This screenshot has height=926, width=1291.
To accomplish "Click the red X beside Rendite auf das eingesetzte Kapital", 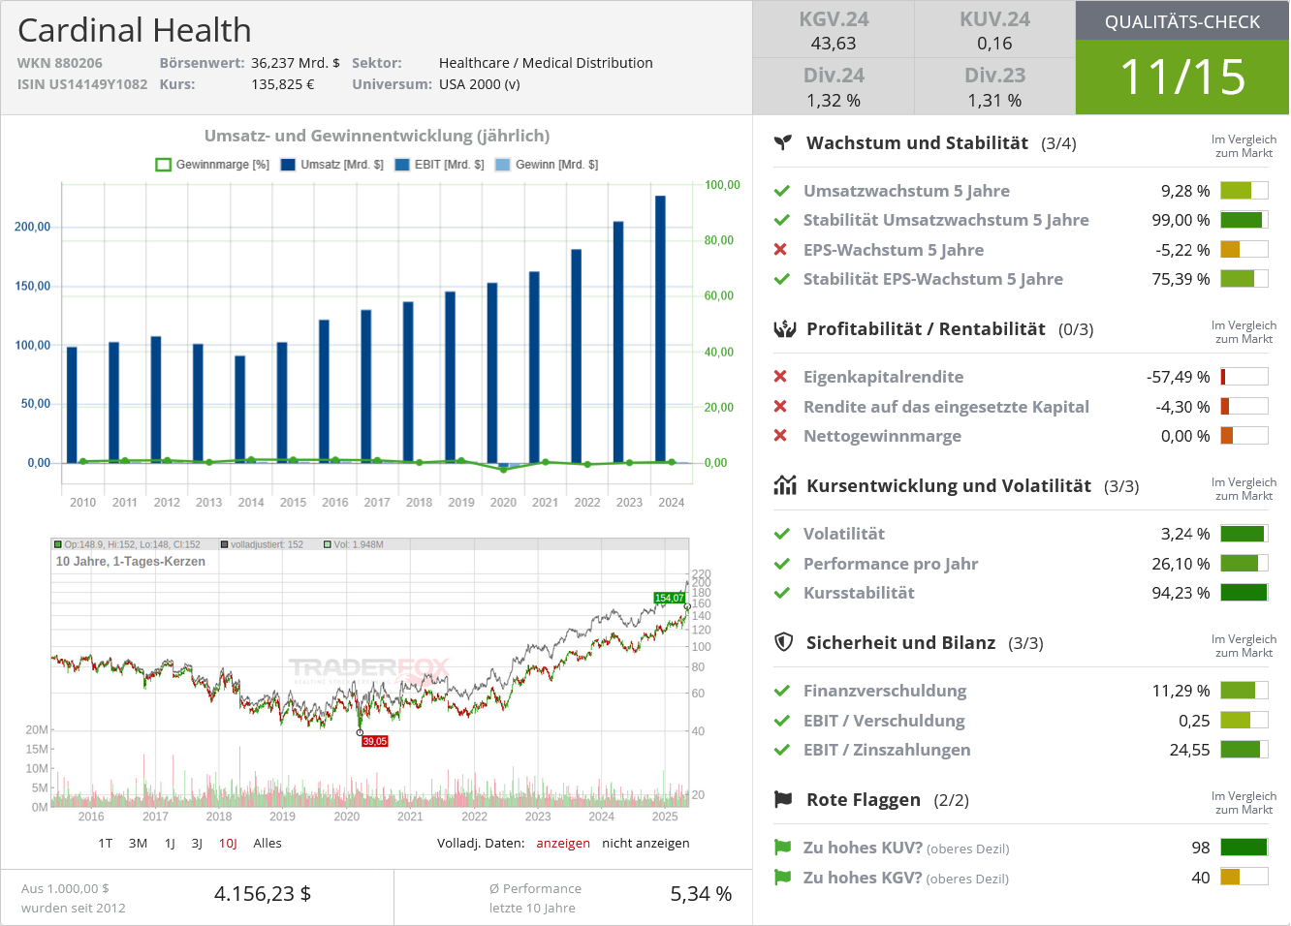I will [780, 407].
